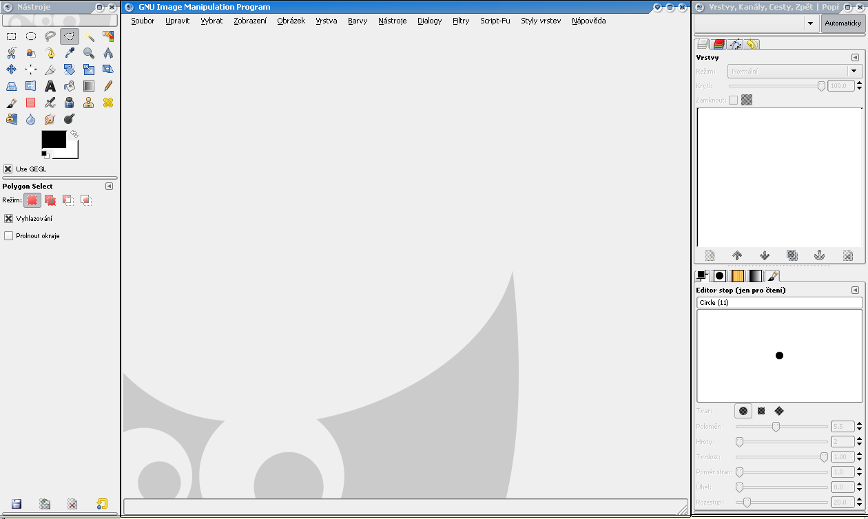
Task: Select the Blur/Sharpen droplet tool
Action: [31, 119]
